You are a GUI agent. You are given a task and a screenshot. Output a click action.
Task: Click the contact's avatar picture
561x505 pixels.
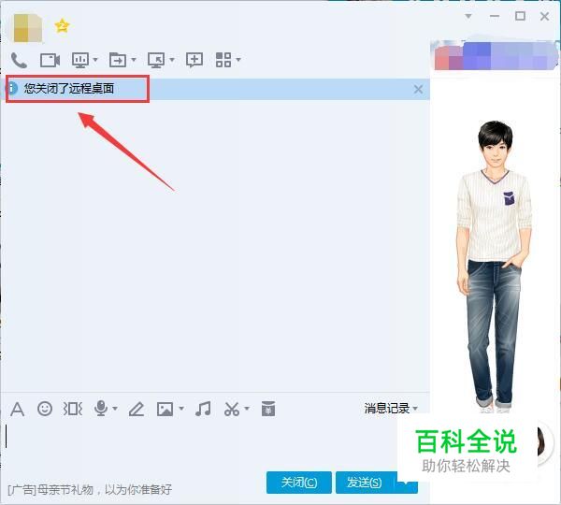[x=28, y=27]
